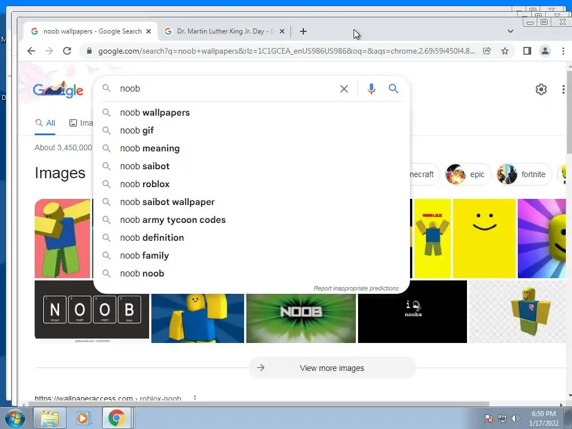Switch to noob wallpapers Google Search tab

point(90,31)
